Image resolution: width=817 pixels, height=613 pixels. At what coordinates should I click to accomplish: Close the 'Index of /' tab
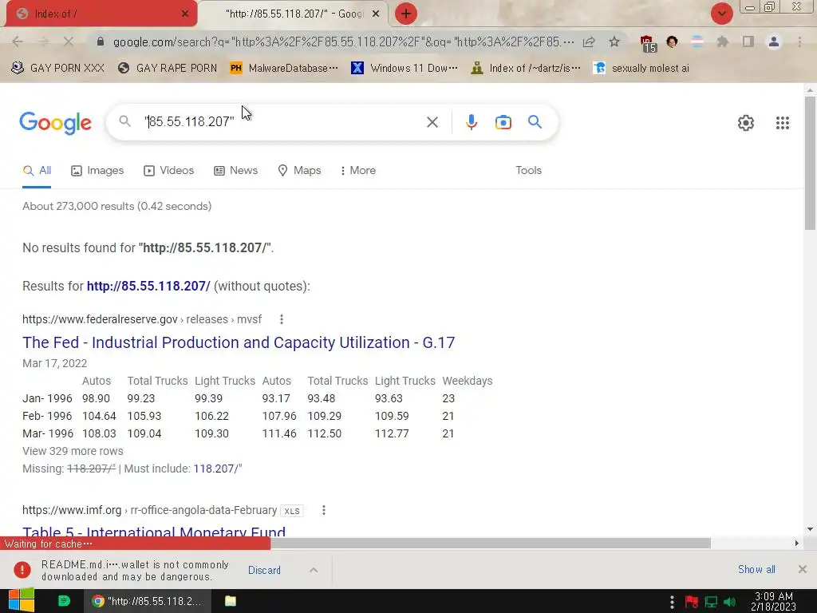(185, 14)
